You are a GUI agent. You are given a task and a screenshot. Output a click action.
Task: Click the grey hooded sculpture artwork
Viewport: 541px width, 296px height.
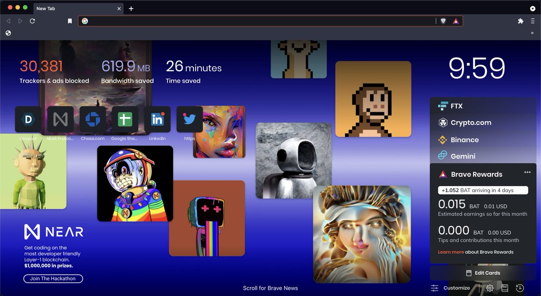[294, 161]
